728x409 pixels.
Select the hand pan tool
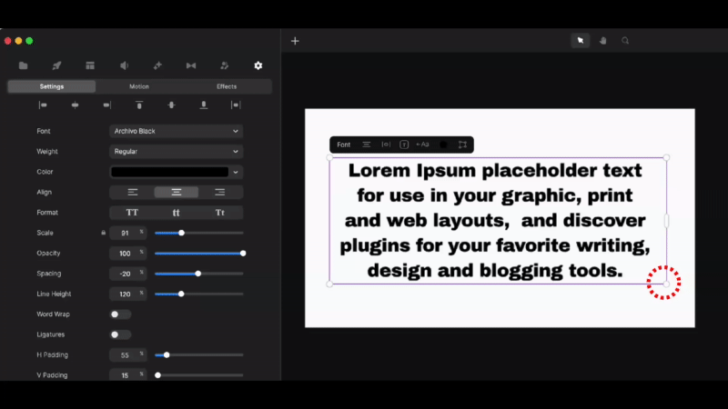603,41
